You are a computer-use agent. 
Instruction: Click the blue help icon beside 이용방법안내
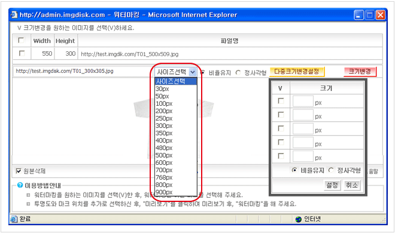20,185
